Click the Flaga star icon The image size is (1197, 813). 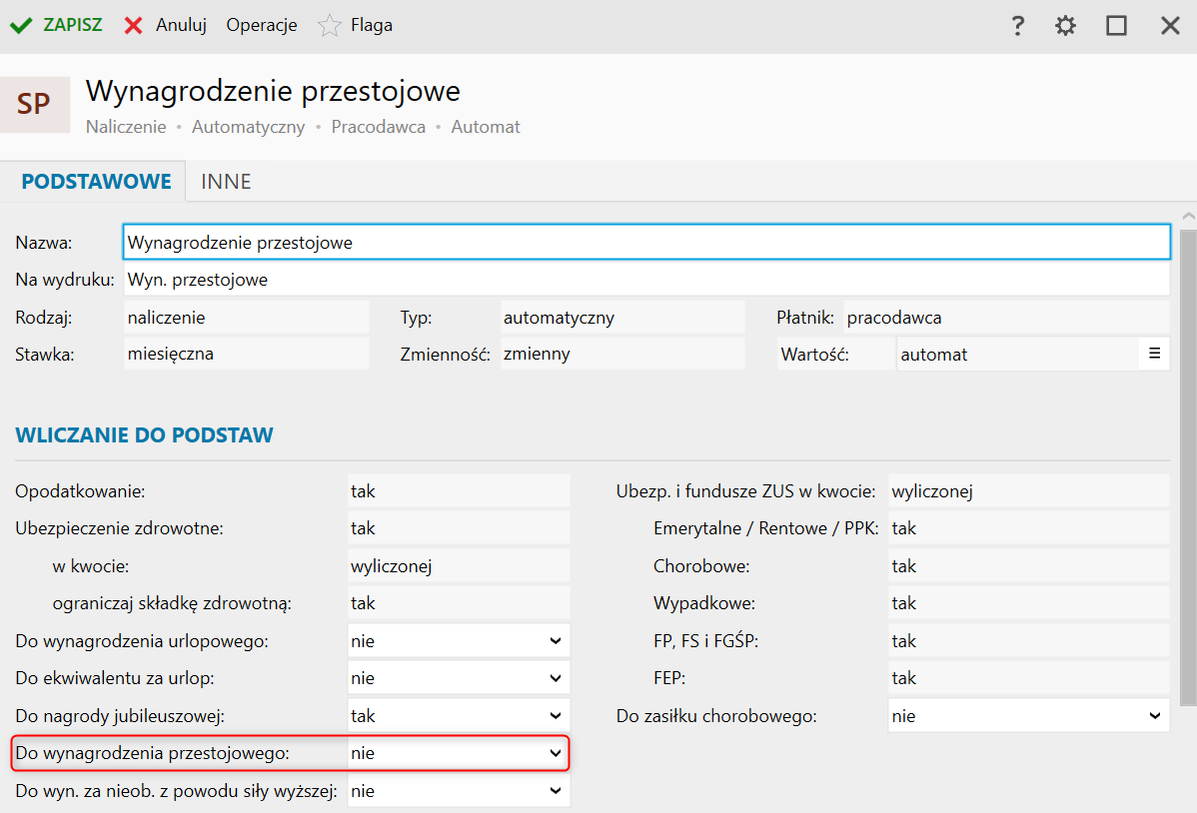point(329,25)
